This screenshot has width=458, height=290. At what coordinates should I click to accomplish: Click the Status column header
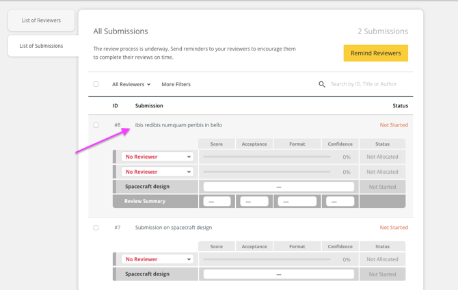[x=400, y=106]
